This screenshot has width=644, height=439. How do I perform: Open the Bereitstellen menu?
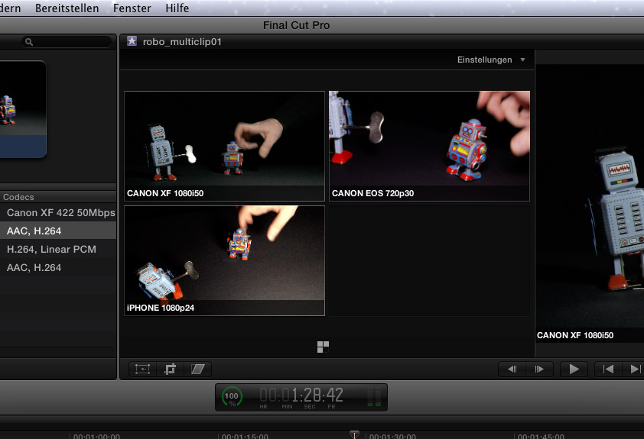tap(67, 8)
